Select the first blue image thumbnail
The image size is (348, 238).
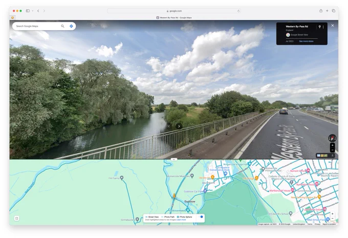(318, 156)
